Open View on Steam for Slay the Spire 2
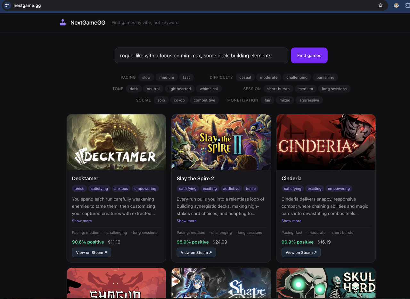Screen dimensions: 410x299 click(x=196, y=252)
